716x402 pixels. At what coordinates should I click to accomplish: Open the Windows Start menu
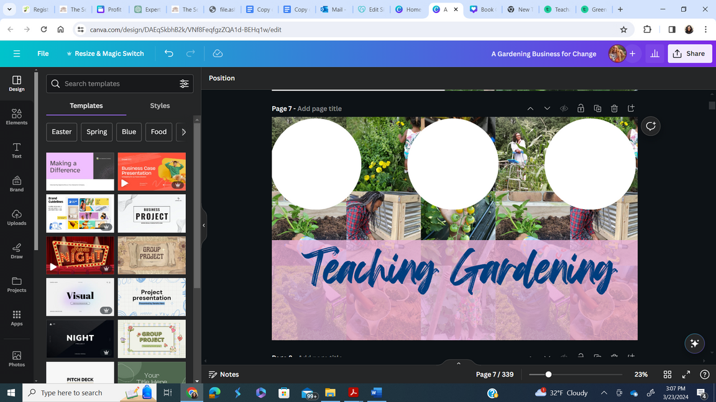11,393
